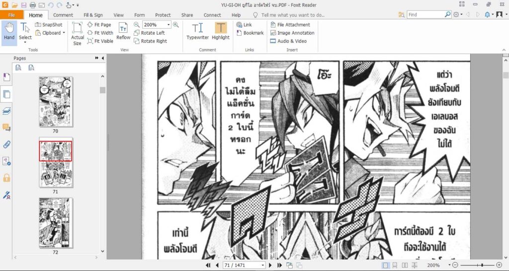Viewport: 509px width, 271px height.
Task: Open the Clipboard dropdown
Action: point(50,33)
